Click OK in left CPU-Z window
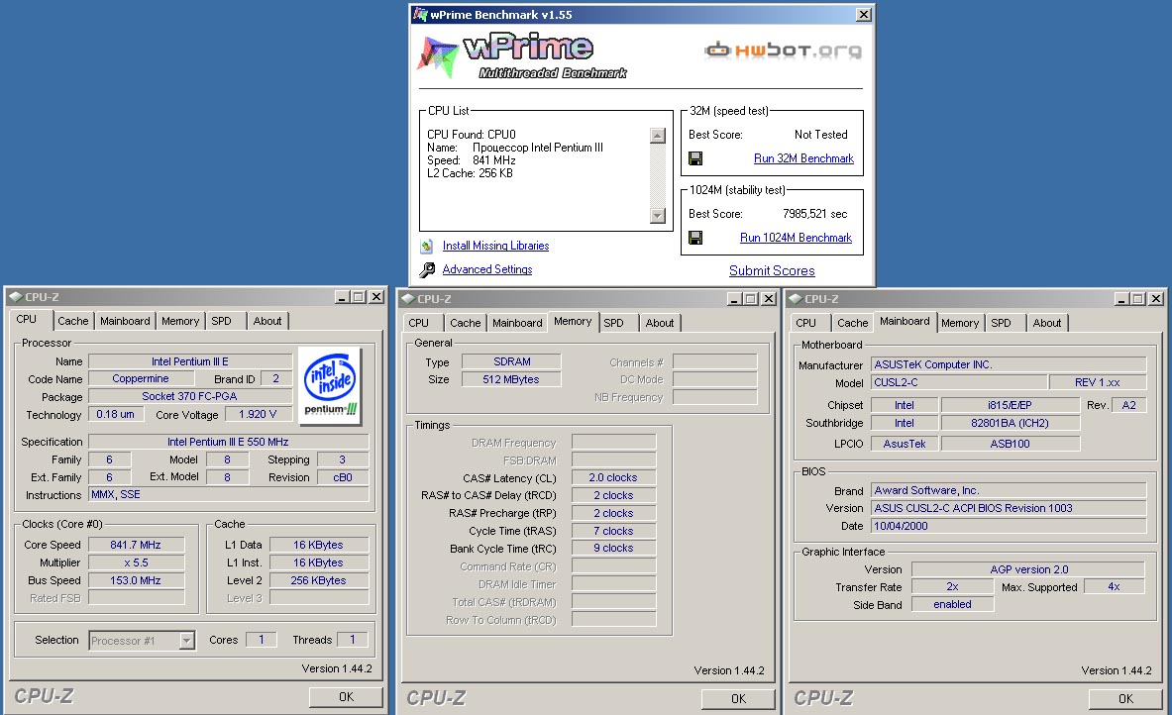1172x715 pixels. click(x=346, y=697)
